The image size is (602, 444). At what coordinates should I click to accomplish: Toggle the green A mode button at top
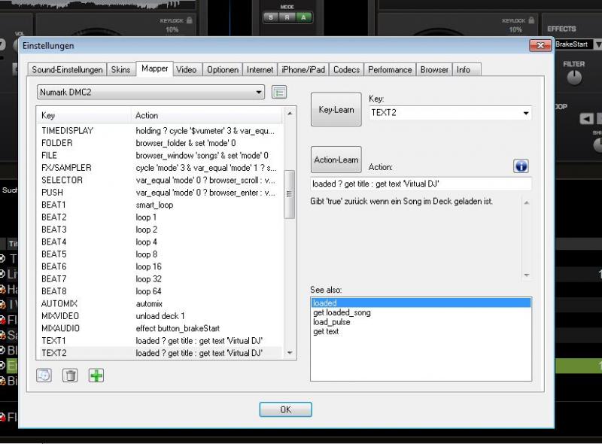(303, 17)
